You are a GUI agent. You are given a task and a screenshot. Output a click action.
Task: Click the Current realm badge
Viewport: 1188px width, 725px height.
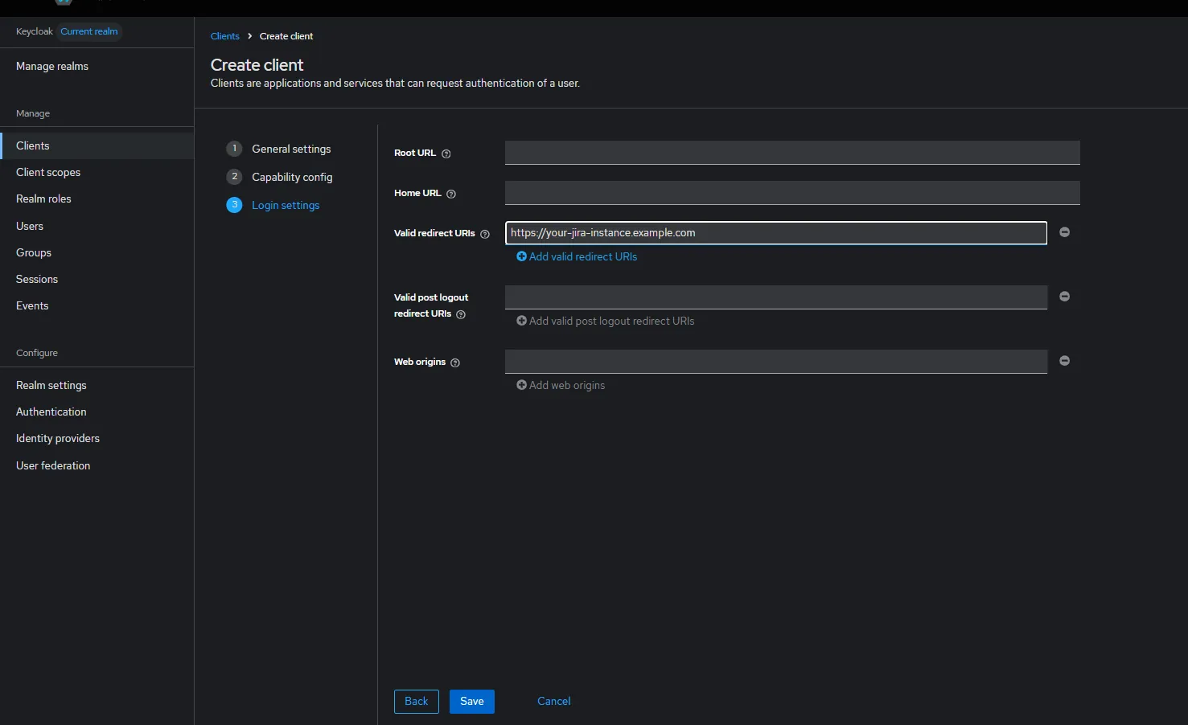click(89, 31)
